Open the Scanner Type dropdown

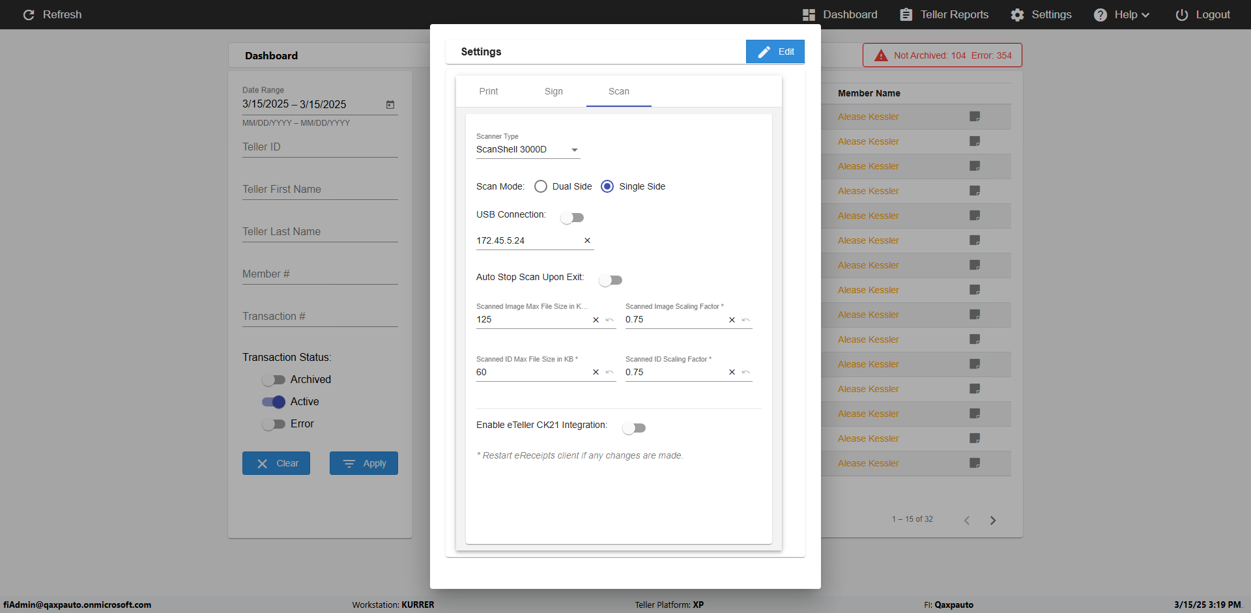pos(528,150)
